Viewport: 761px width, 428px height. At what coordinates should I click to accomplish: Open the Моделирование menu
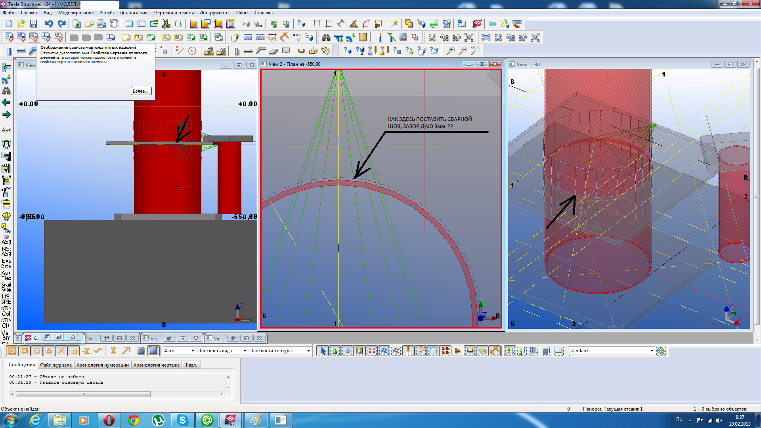(76, 13)
